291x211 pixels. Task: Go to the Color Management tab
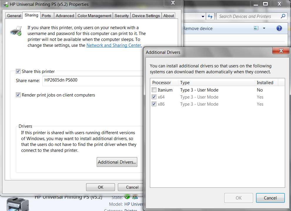[94, 16]
